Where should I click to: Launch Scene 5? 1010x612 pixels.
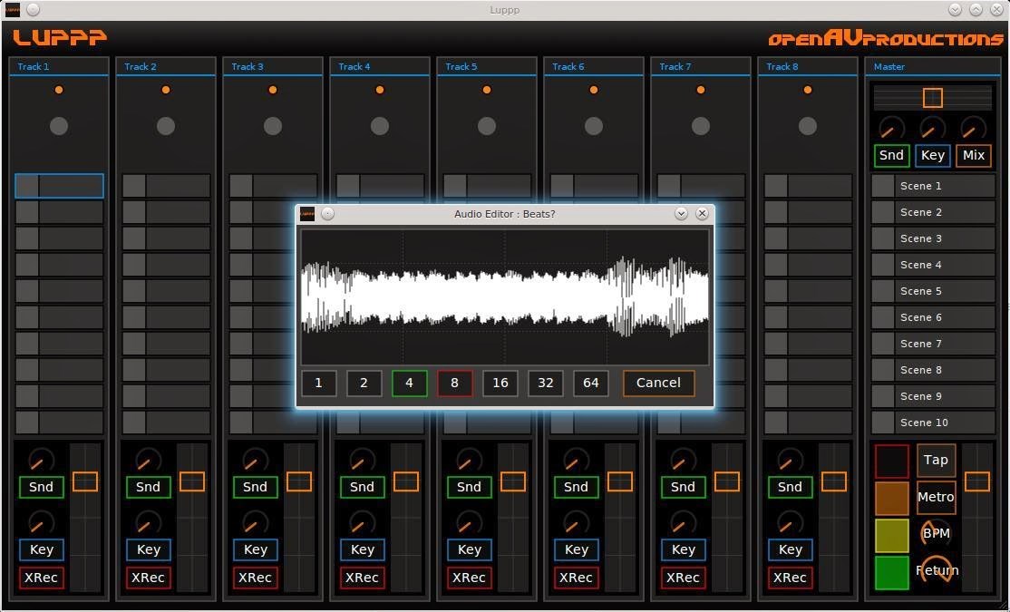pos(933,291)
